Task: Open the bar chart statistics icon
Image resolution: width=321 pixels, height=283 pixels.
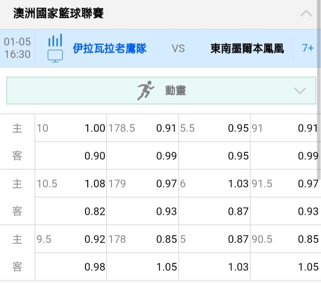Action: (x=55, y=40)
